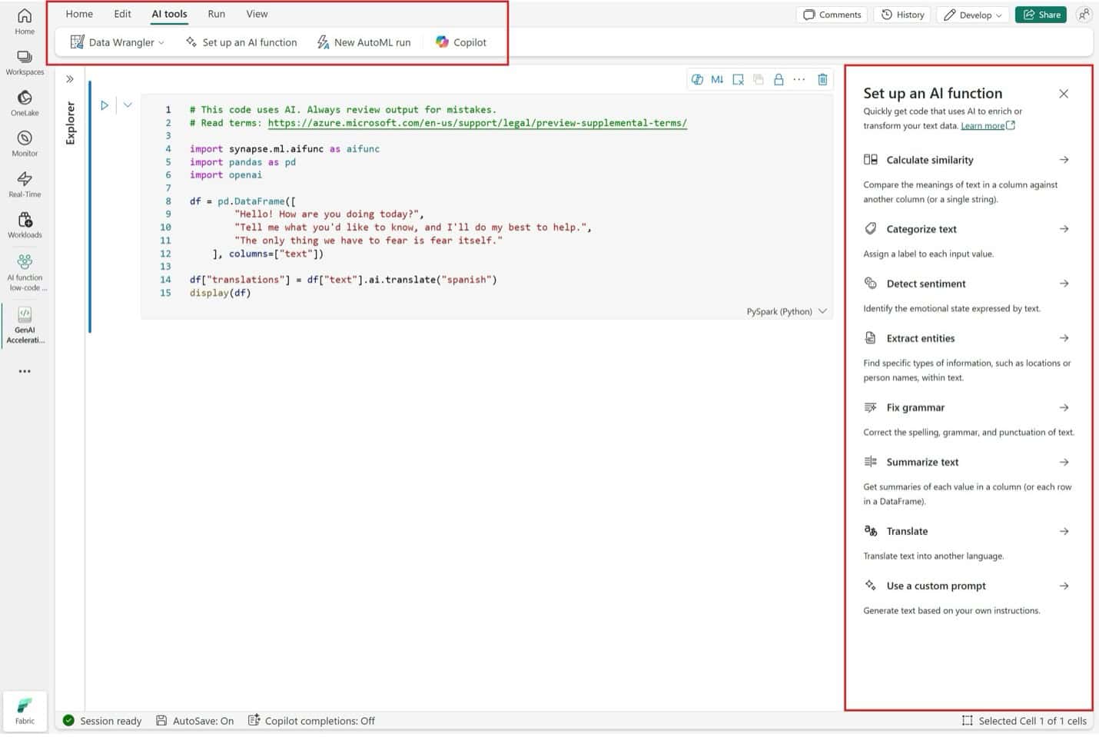Delete the cell with trash icon

(822, 79)
